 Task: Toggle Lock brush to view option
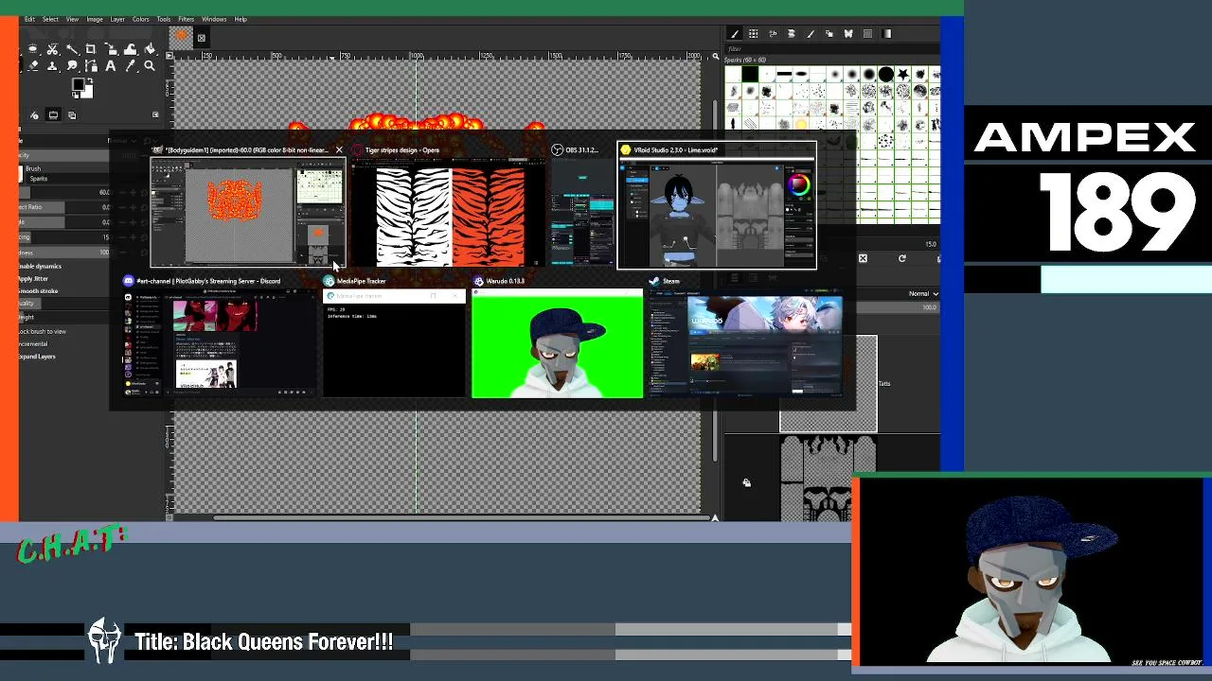(43, 331)
